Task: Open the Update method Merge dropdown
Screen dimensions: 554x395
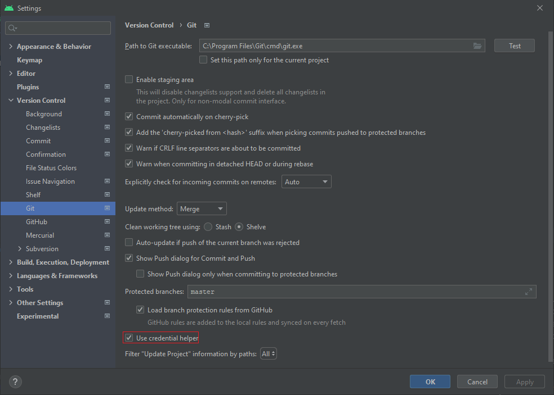Action: (202, 209)
